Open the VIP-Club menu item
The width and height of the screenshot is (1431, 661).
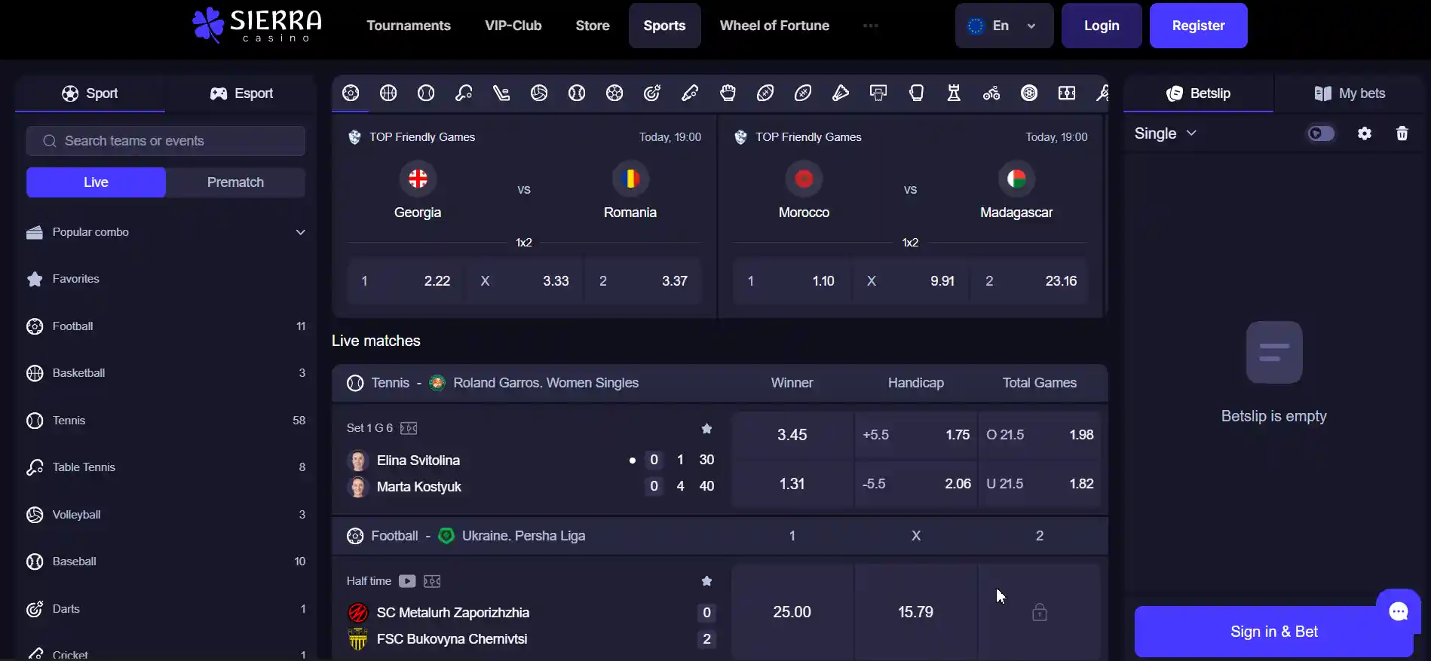(513, 26)
